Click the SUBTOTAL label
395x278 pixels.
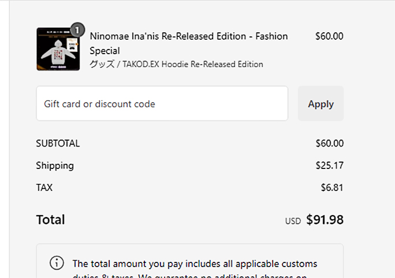58,144
